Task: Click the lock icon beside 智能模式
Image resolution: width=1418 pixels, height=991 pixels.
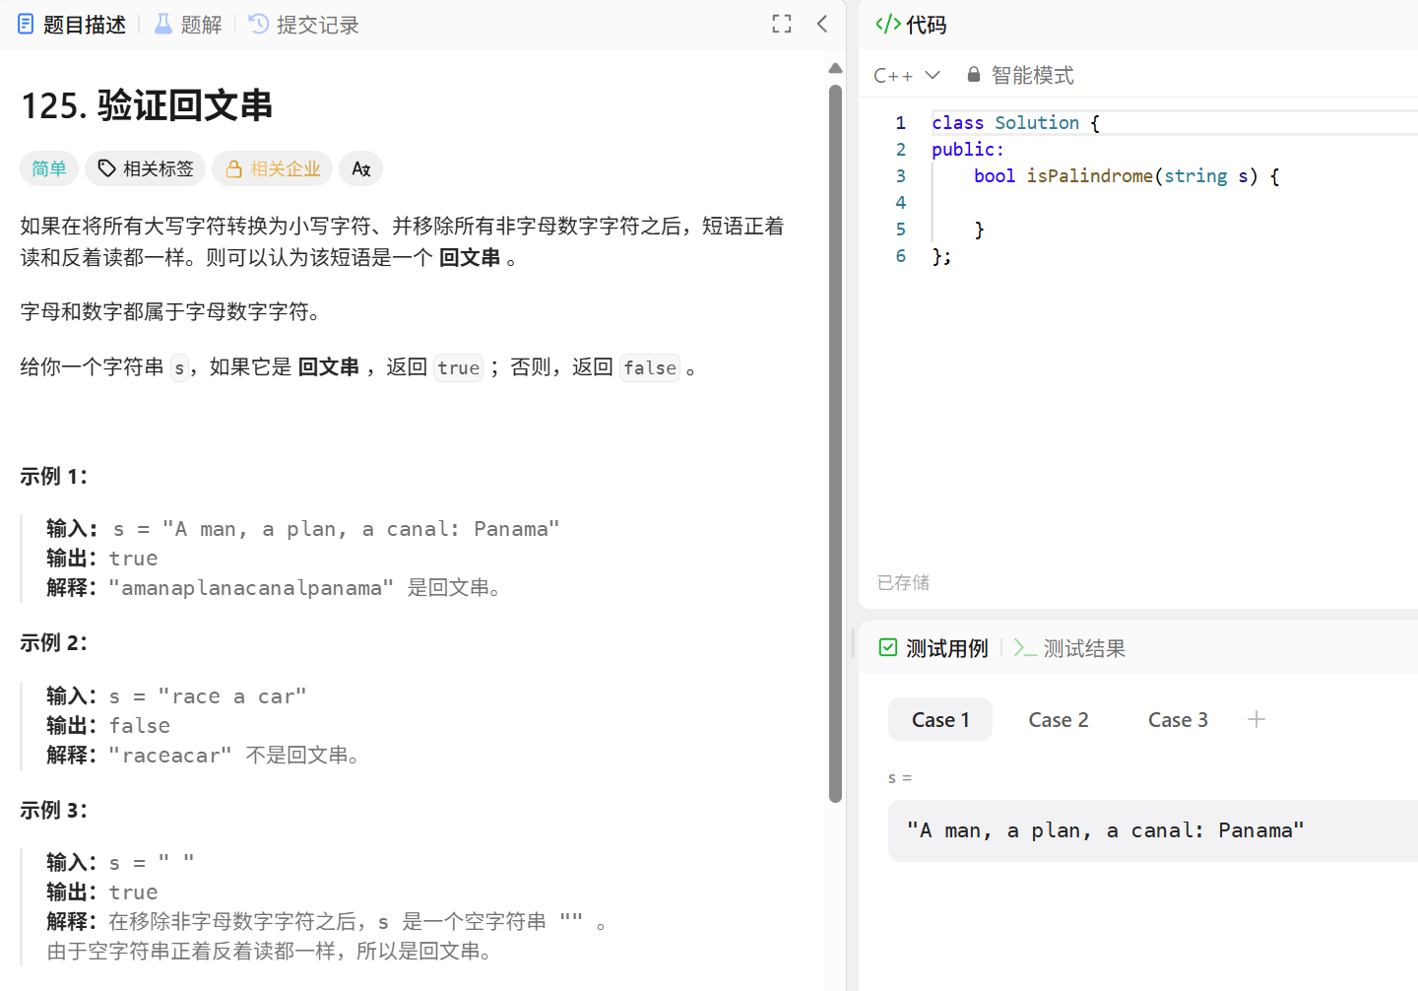Action: coord(974,74)
